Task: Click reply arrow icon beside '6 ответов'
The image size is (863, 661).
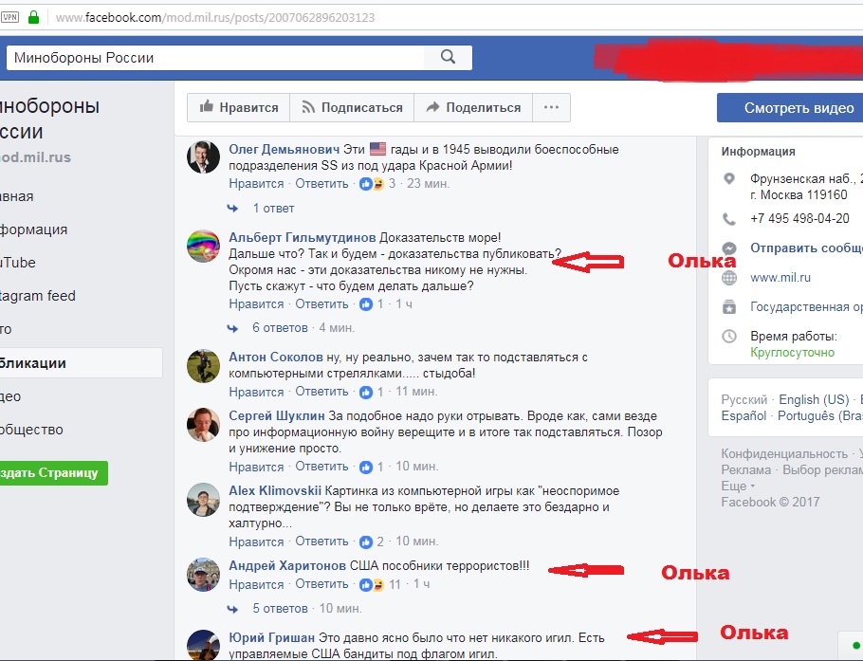Action: [232, 328]
